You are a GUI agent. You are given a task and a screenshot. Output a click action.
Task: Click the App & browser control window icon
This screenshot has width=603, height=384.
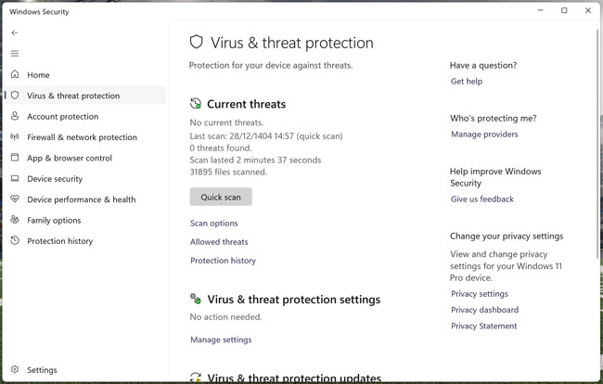click(15, 157)
